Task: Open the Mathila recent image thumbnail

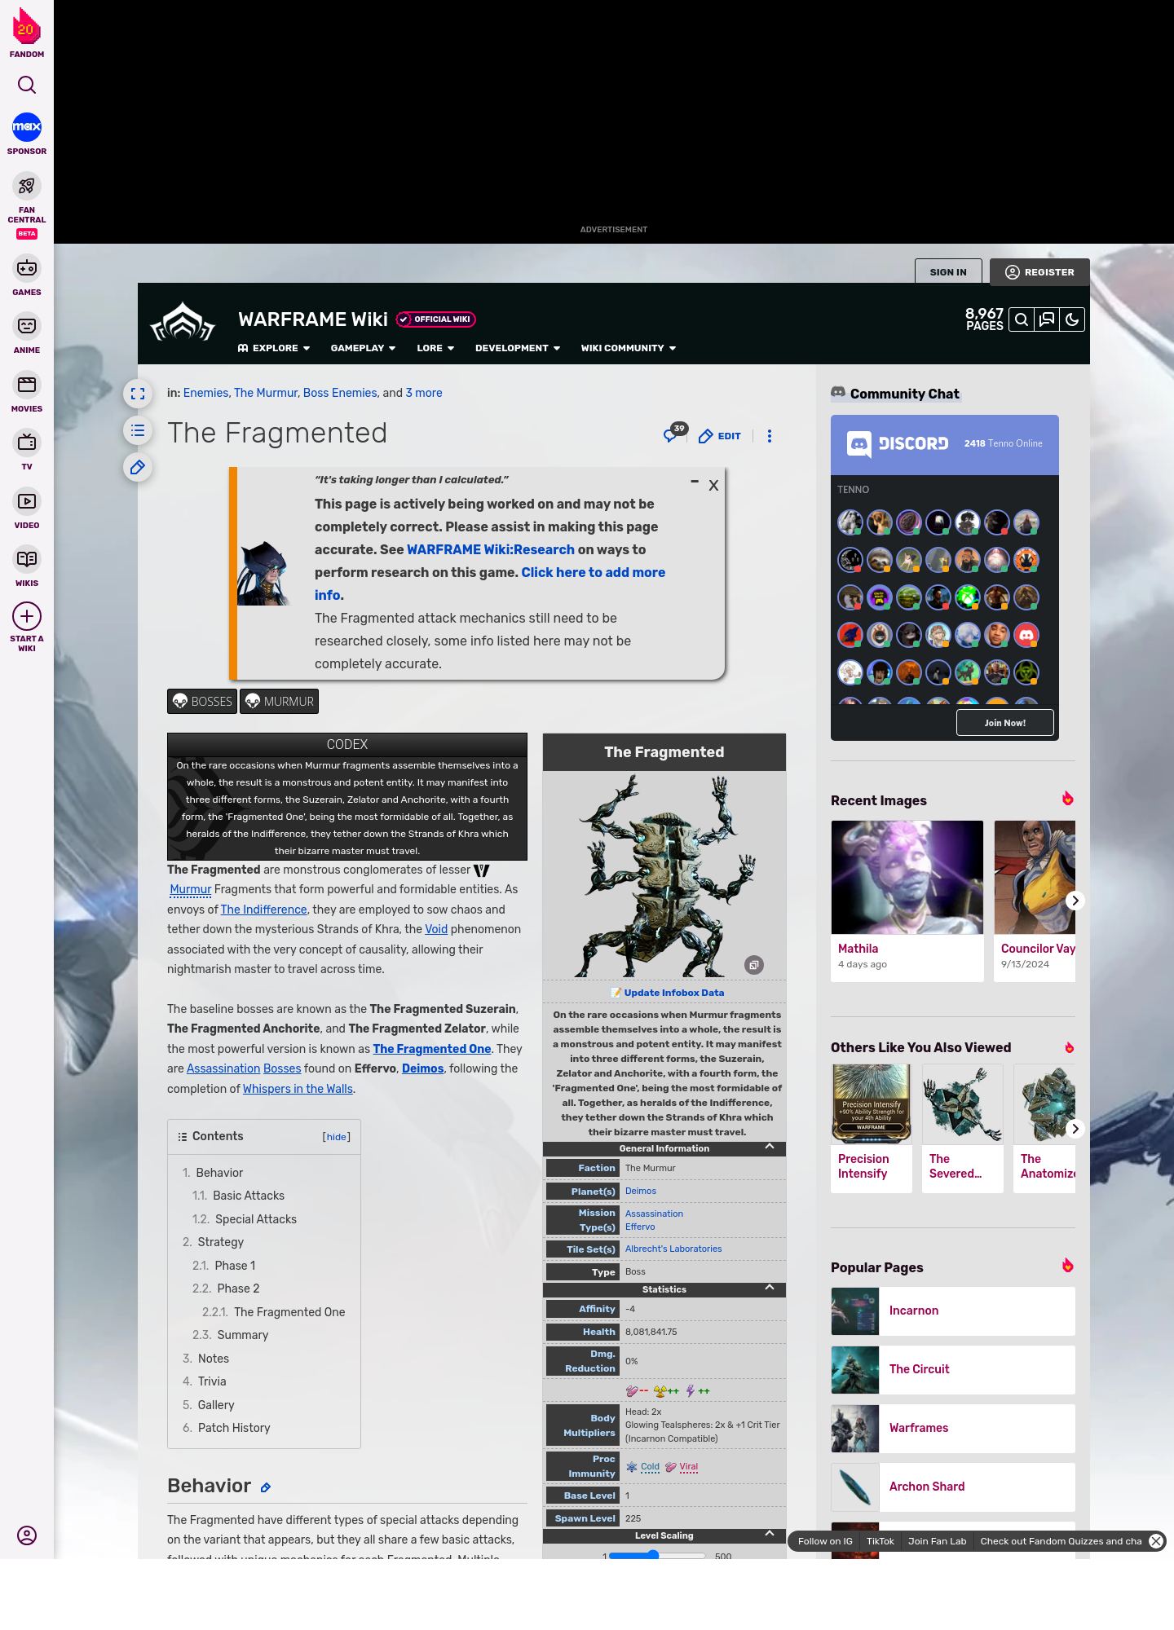Action: (907, 877)
